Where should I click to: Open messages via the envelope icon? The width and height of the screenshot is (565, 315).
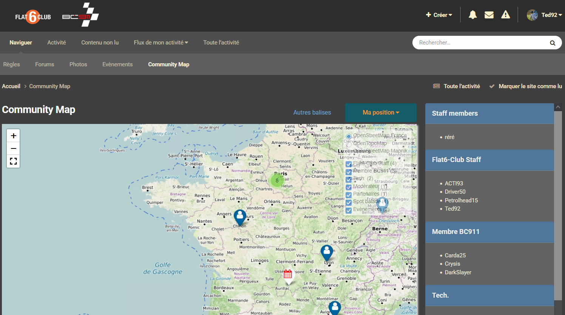click(489, 15)
